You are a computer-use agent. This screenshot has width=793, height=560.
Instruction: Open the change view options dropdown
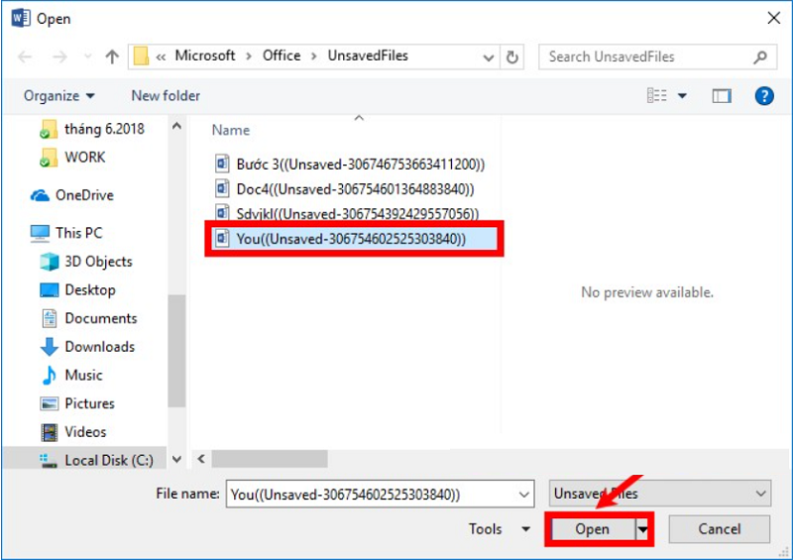tap(682, 96)
